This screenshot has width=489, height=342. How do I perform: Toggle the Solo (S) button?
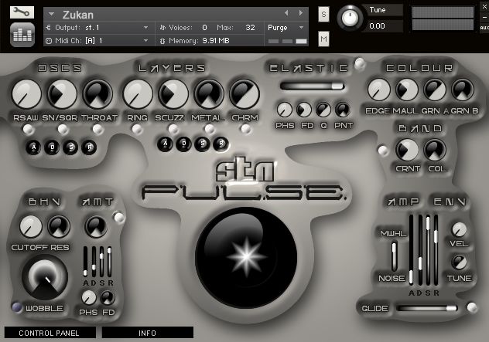(x=323, y=15)
